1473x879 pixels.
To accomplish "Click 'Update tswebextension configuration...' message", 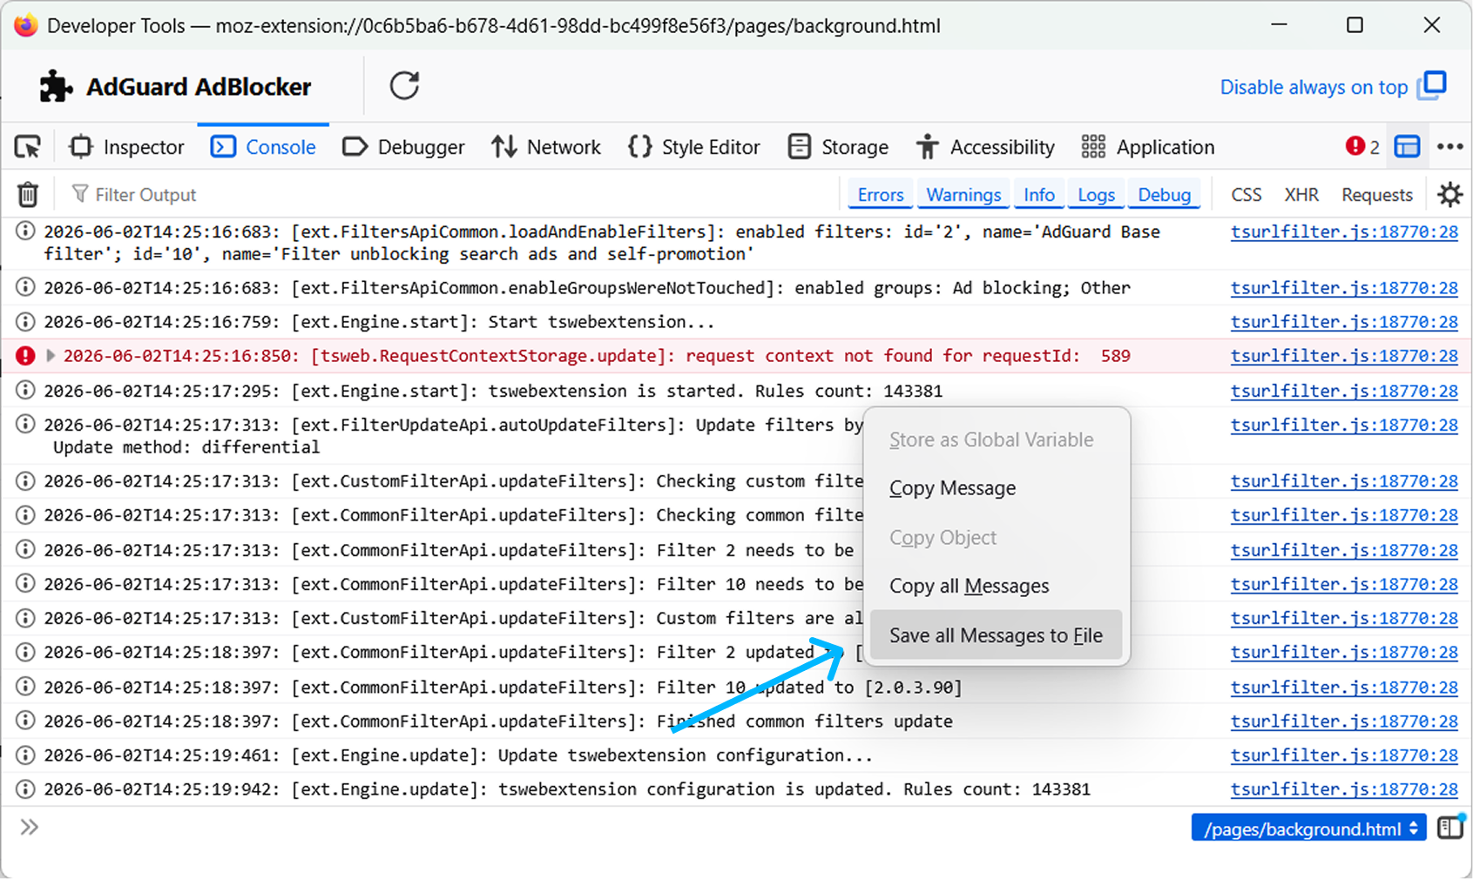I will pyautogui.click(x=686, y=755).
